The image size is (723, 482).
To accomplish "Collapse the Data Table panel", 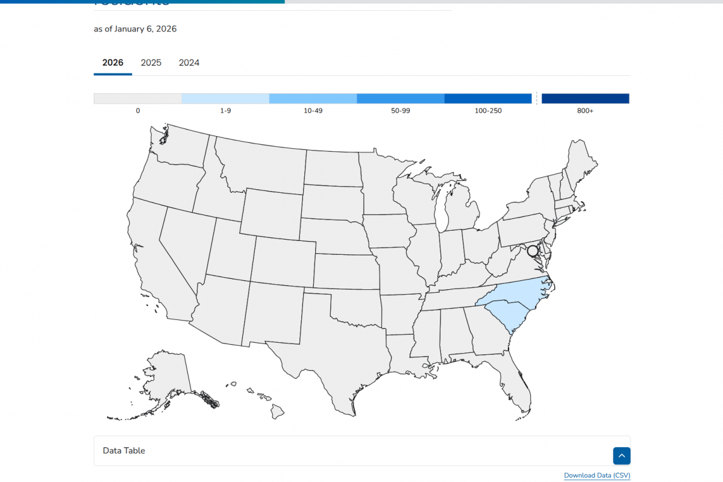I will pos(622,455).
